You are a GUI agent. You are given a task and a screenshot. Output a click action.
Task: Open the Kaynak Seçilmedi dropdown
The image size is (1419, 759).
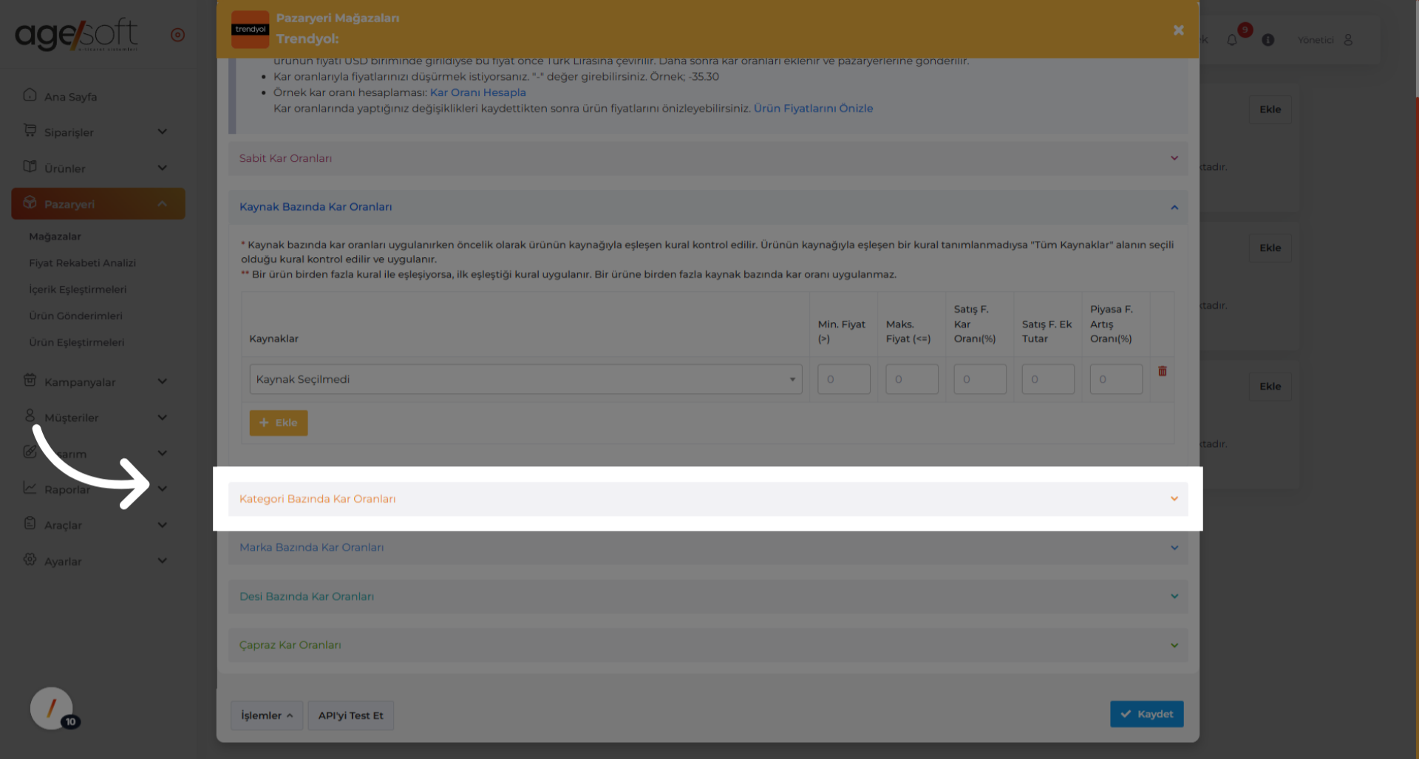click(x=525, y=379)
